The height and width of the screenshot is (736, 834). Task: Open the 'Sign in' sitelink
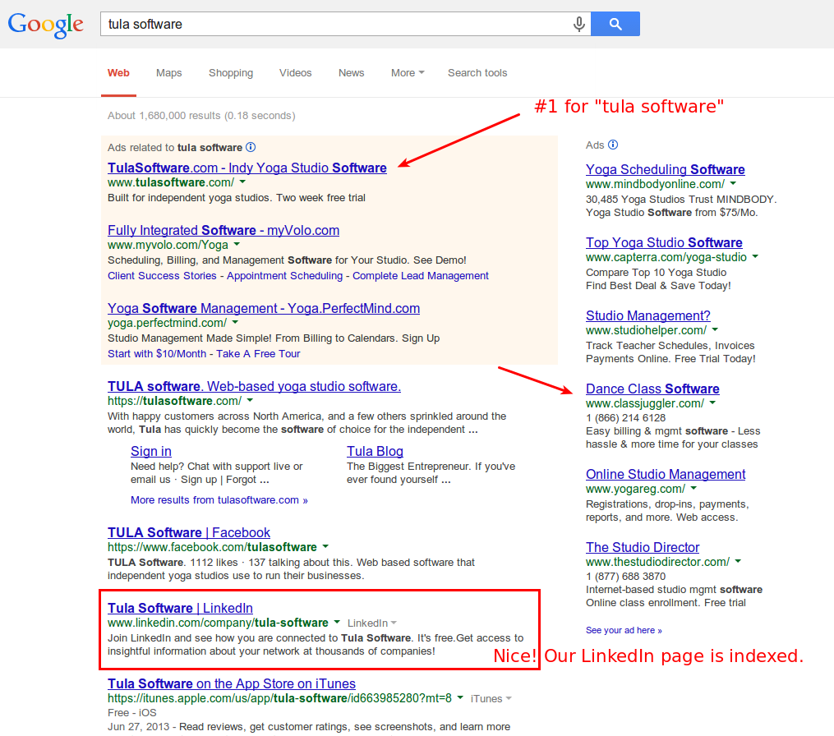pyautogui.click(x=151, y=452)
